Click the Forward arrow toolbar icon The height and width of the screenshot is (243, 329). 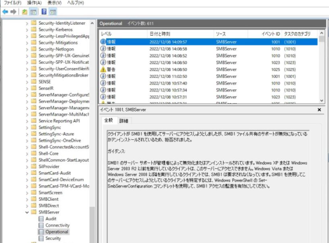click(13, 12)
